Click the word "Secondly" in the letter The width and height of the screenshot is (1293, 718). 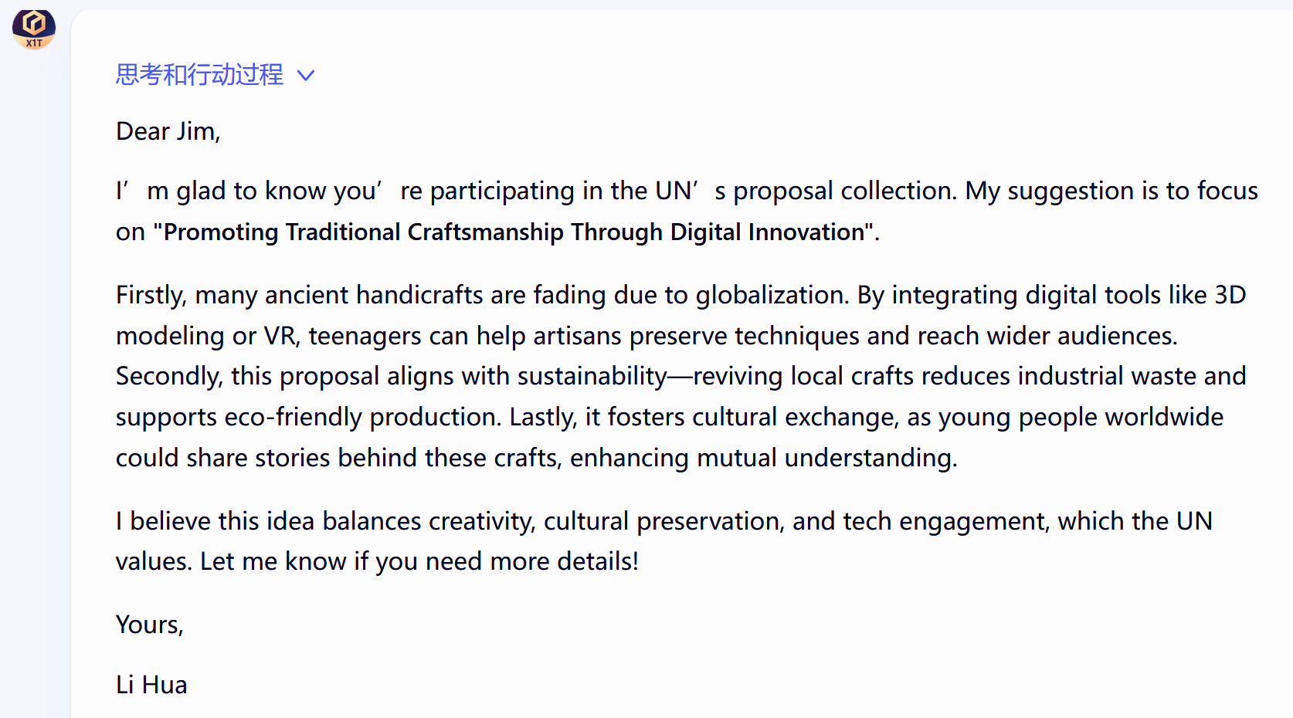point(168,376)
